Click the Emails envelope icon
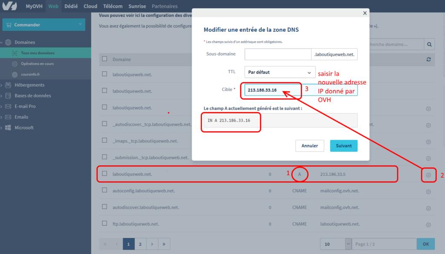The width and height of the screenshot is (445, 254). click(8, 117)
